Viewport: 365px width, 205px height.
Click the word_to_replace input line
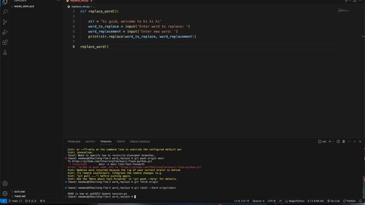(x=139, y=27)
